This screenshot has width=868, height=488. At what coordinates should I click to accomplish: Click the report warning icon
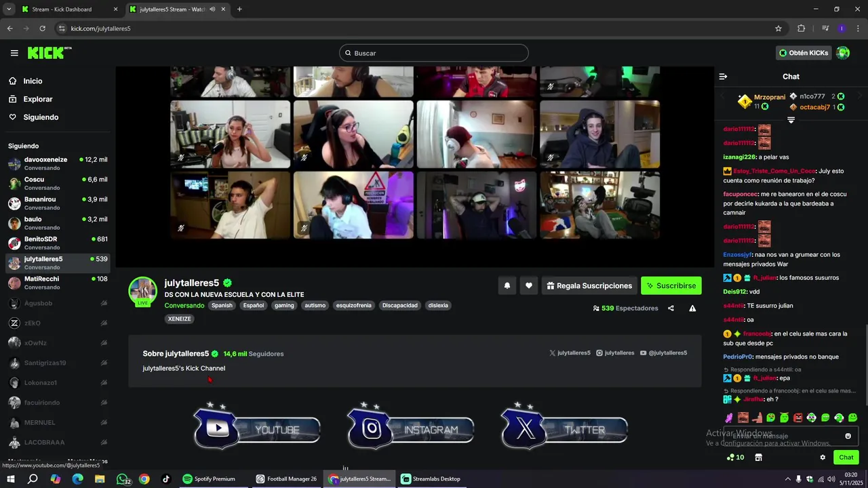[x=692, y=308]
